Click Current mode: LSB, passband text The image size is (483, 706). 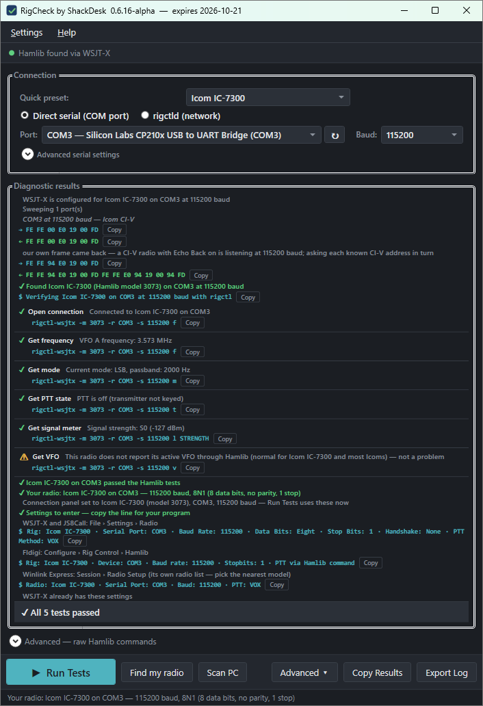pos(128,369)
